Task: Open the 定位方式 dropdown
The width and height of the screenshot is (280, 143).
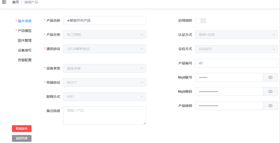Action: (236, 49)
